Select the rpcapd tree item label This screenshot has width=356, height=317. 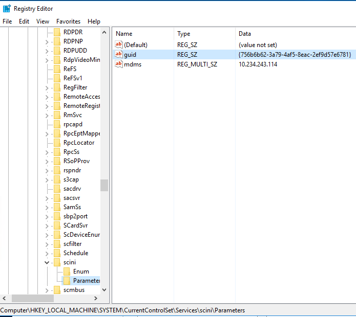click(73, 124)
